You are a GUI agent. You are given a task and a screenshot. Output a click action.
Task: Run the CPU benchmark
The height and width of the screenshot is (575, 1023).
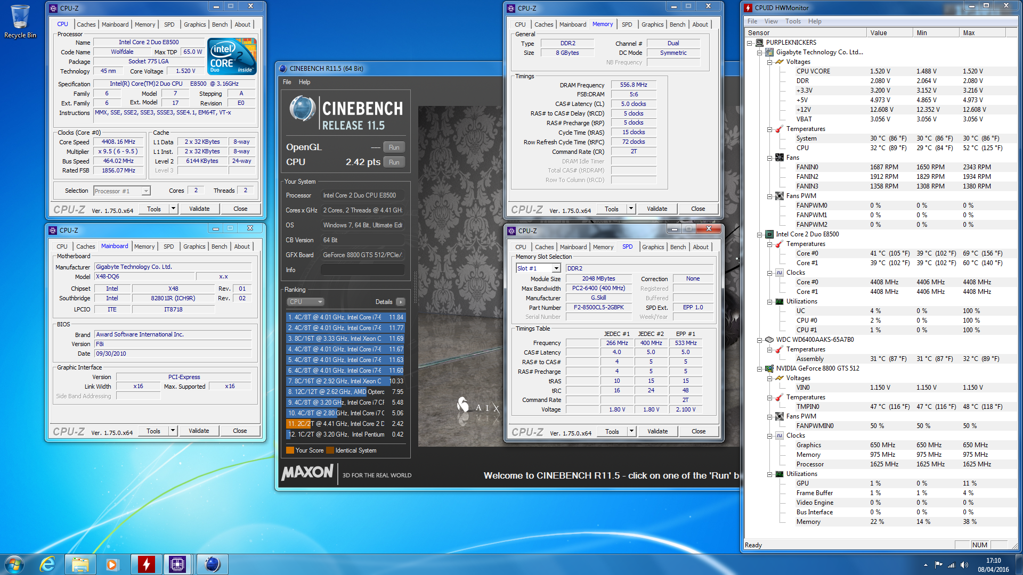click(394, 162)
